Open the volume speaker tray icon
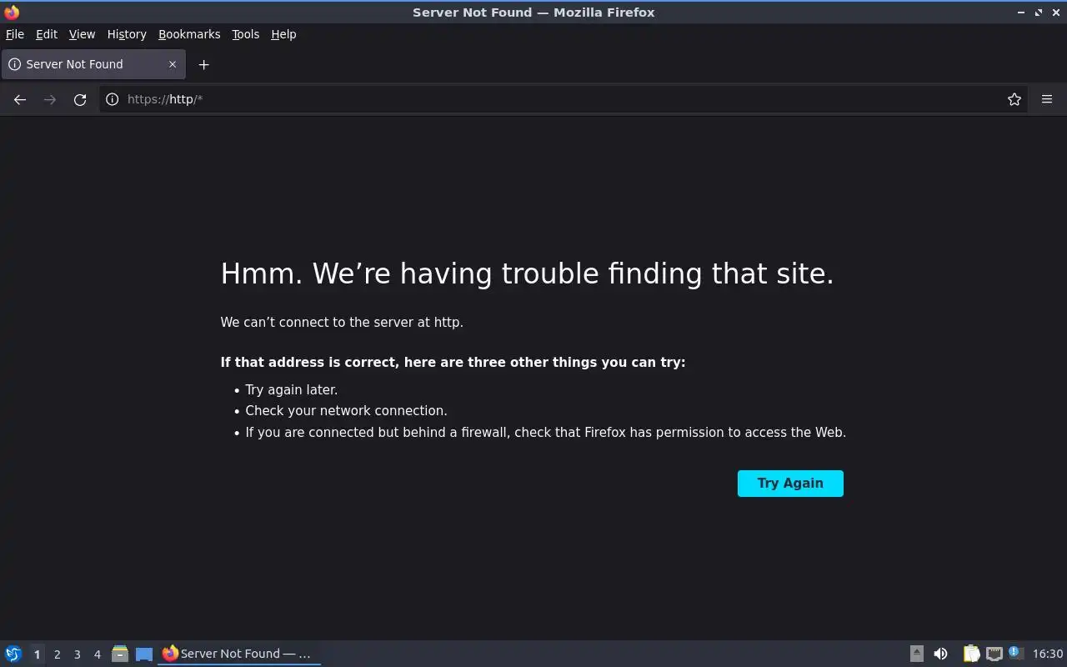Viewport: 1067px width, 667px height. click(940, 654)
